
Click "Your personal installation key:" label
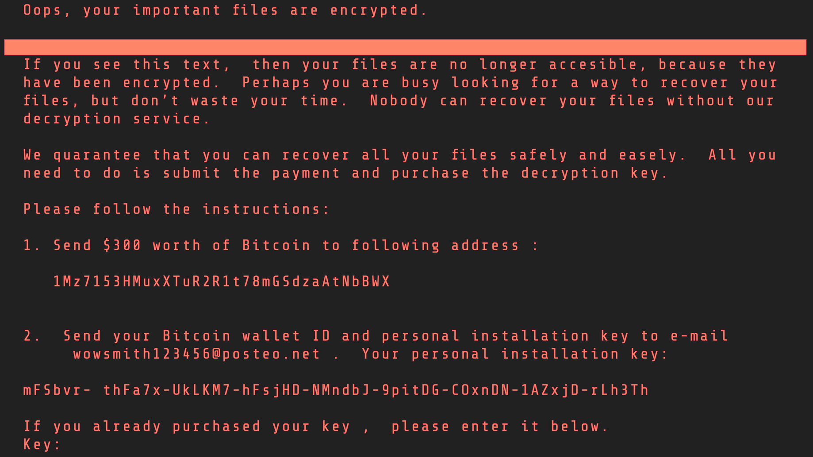tap(515, 354)
